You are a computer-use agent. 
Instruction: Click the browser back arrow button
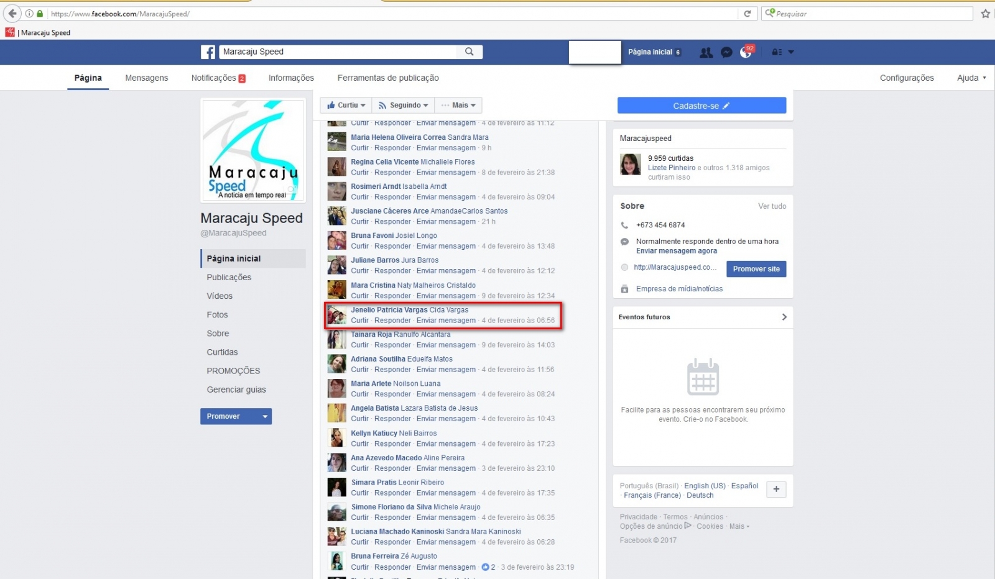[x=12, y=14]
